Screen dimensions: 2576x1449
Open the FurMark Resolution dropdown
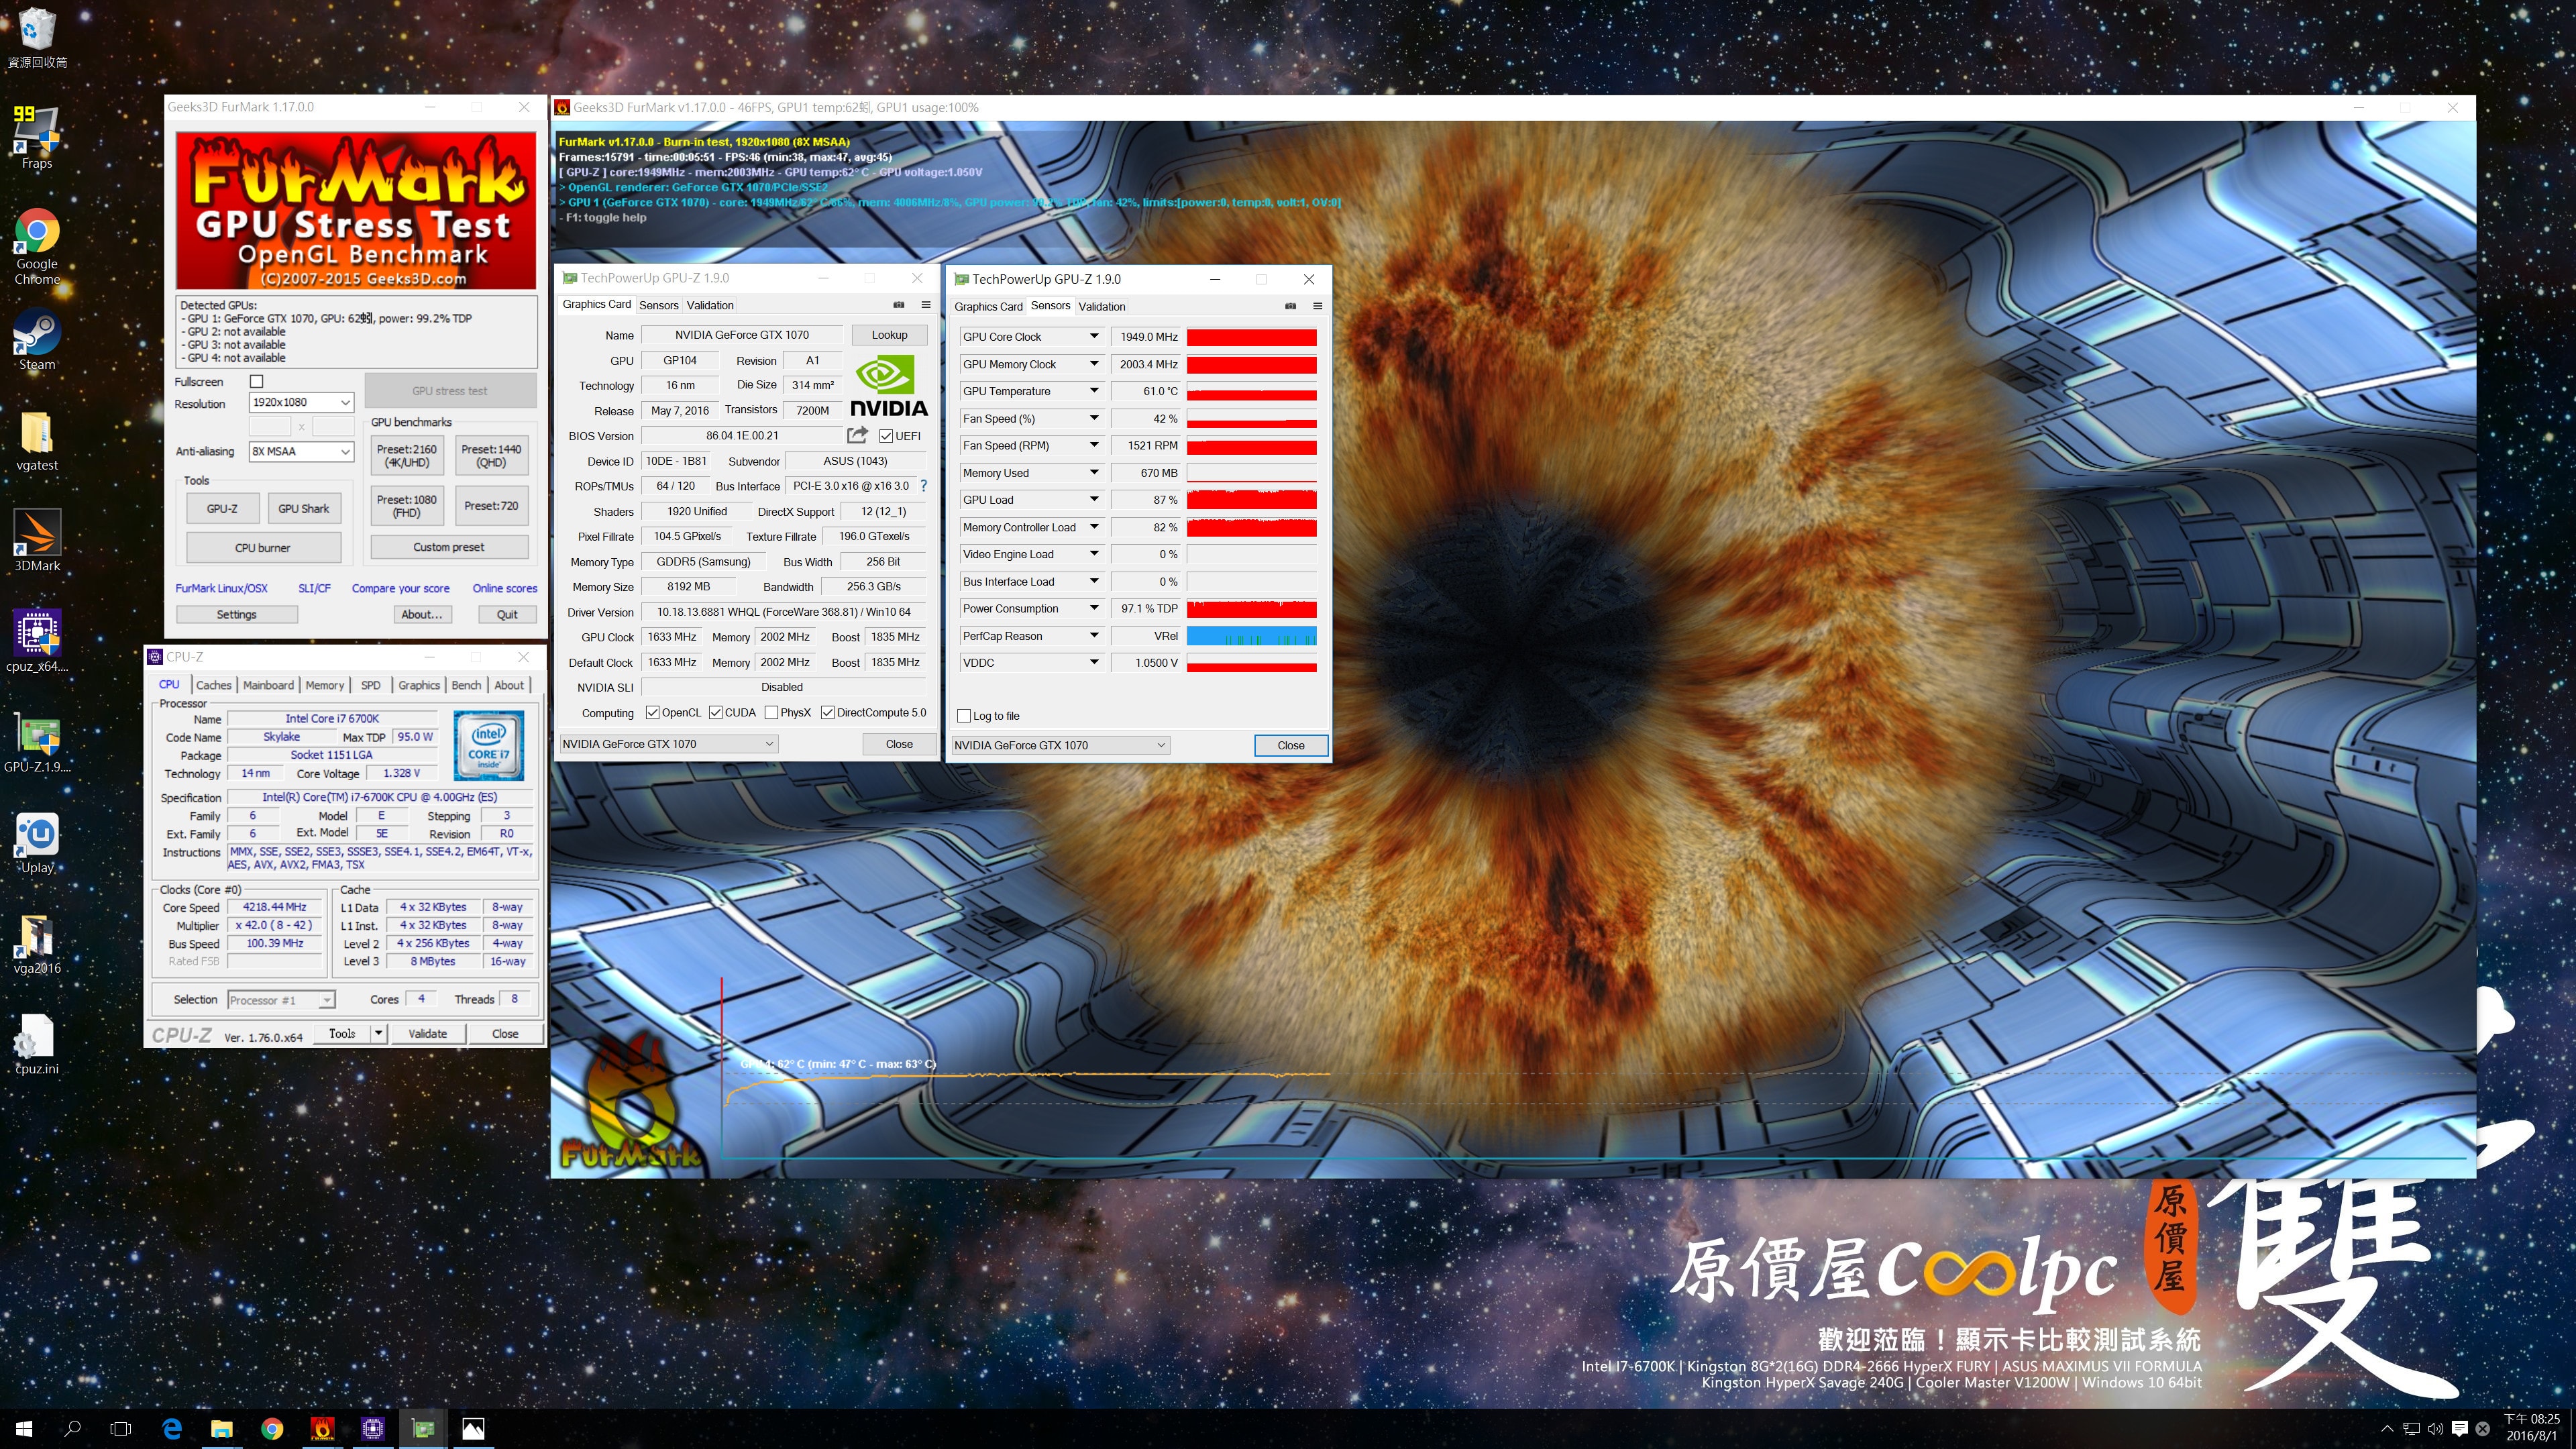[301, 402]
